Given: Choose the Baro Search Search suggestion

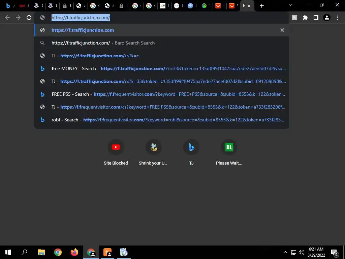Looking at the screenshot, I should pyautogui.click(x=162, y=43).
